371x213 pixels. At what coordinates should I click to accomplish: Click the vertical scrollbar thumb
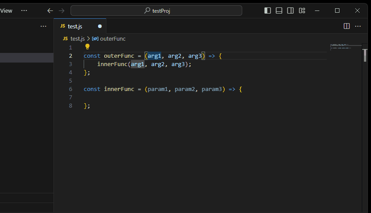point(365,55)
